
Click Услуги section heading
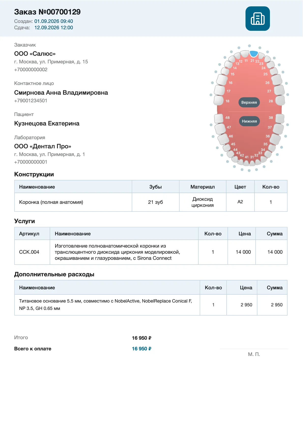click(24, 221)
